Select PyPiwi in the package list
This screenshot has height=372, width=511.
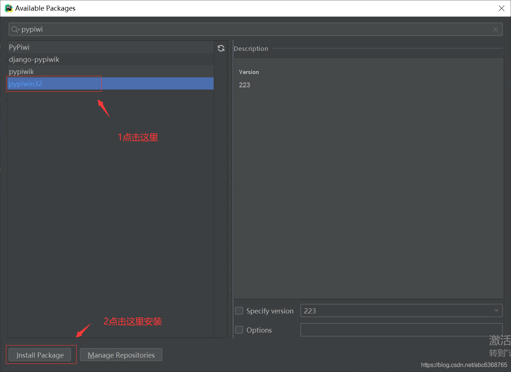pos(19,47)
